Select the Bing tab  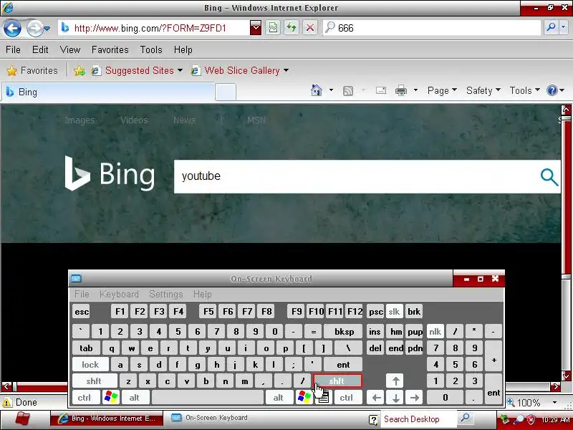pos(109,92)
